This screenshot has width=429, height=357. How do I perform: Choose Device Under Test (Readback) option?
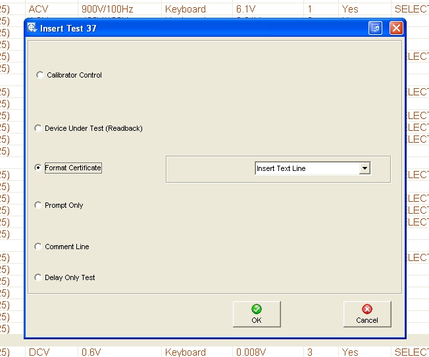point(38,128)
